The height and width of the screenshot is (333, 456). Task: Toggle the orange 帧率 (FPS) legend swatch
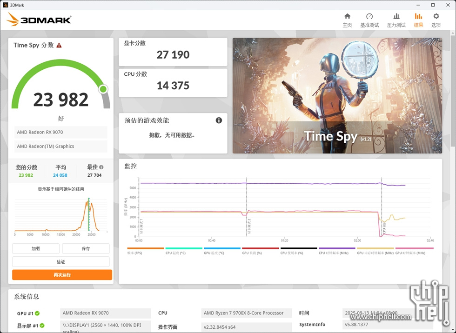coord(145,248)
